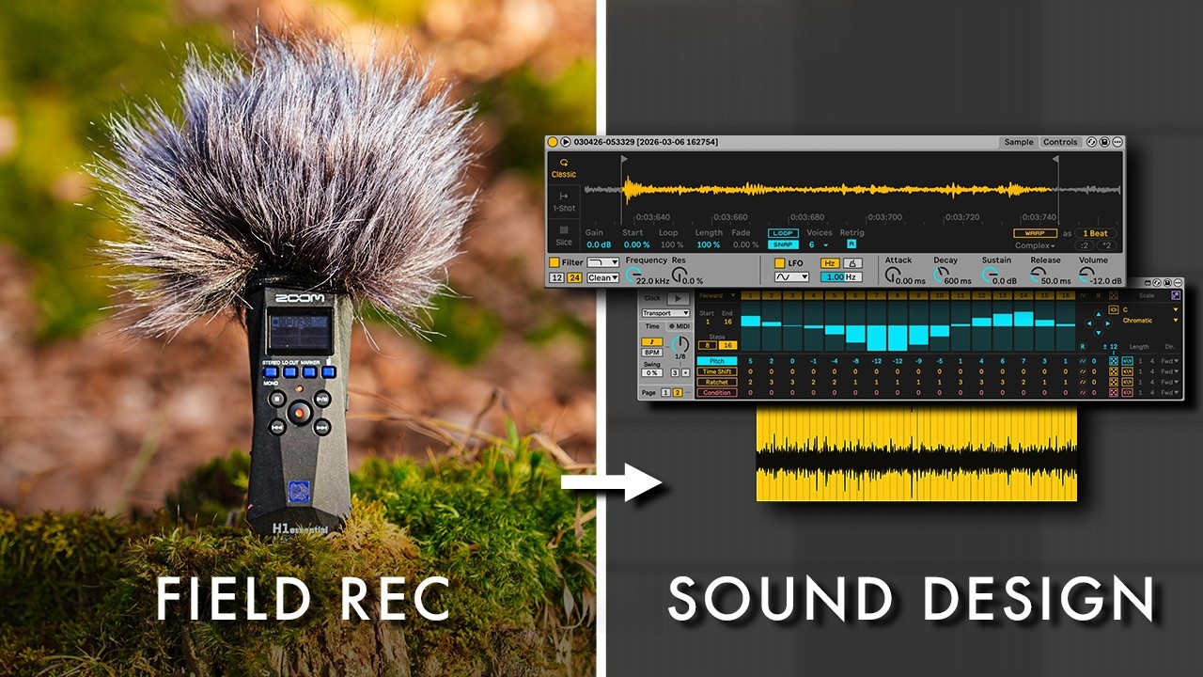The height and width of the screenshot is (677, 1203).
Task: Open the Forward direction dropdown
Action: tap(715, 295)
